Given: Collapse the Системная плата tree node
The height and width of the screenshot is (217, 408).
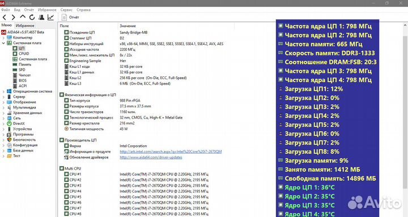Looking at the screenshot, I should pyautogui.click(x=3, y=43).
